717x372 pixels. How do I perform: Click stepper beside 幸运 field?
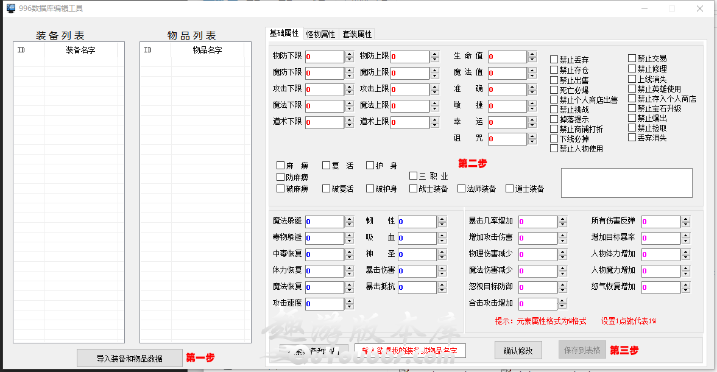pyautogui.click(x=532, y=122)
